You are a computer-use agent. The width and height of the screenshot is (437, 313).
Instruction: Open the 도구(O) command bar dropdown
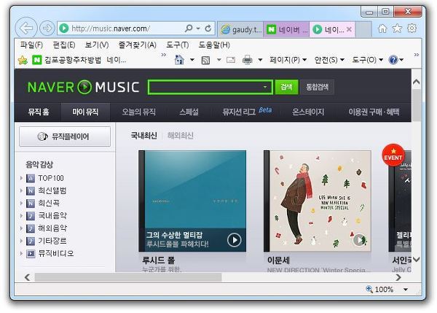pos(368,60)
